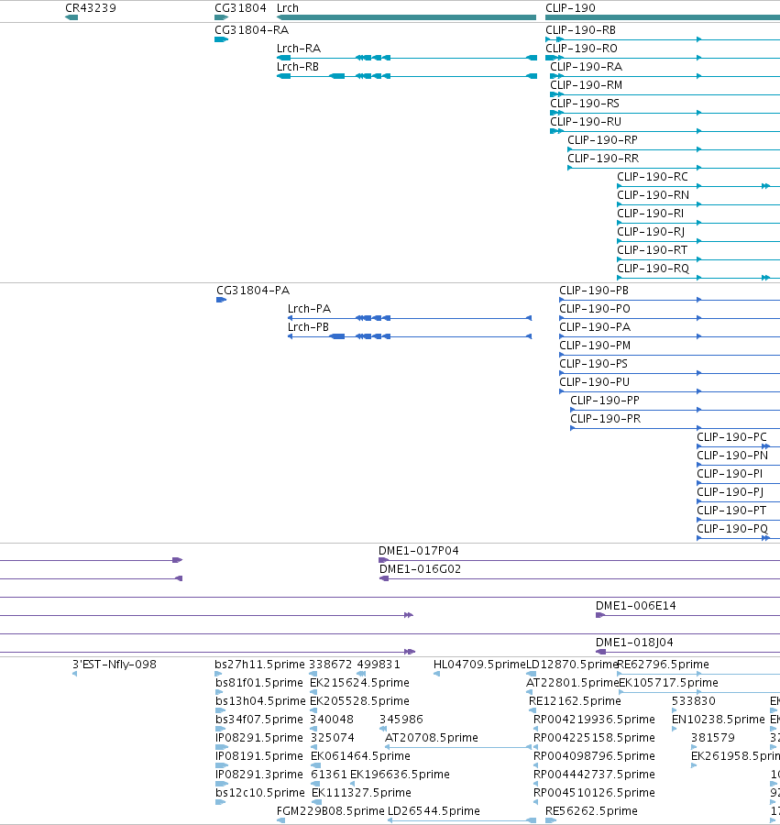Select EST AT20708.5prime
The image size is (780, 825).
(432, 739)
